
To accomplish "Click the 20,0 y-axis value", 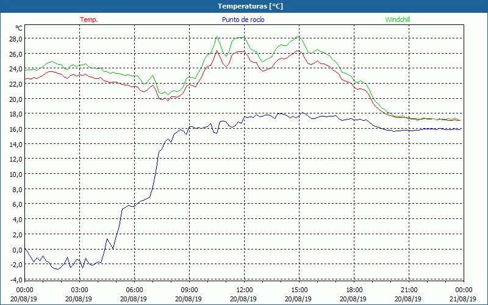I will 16,99.
